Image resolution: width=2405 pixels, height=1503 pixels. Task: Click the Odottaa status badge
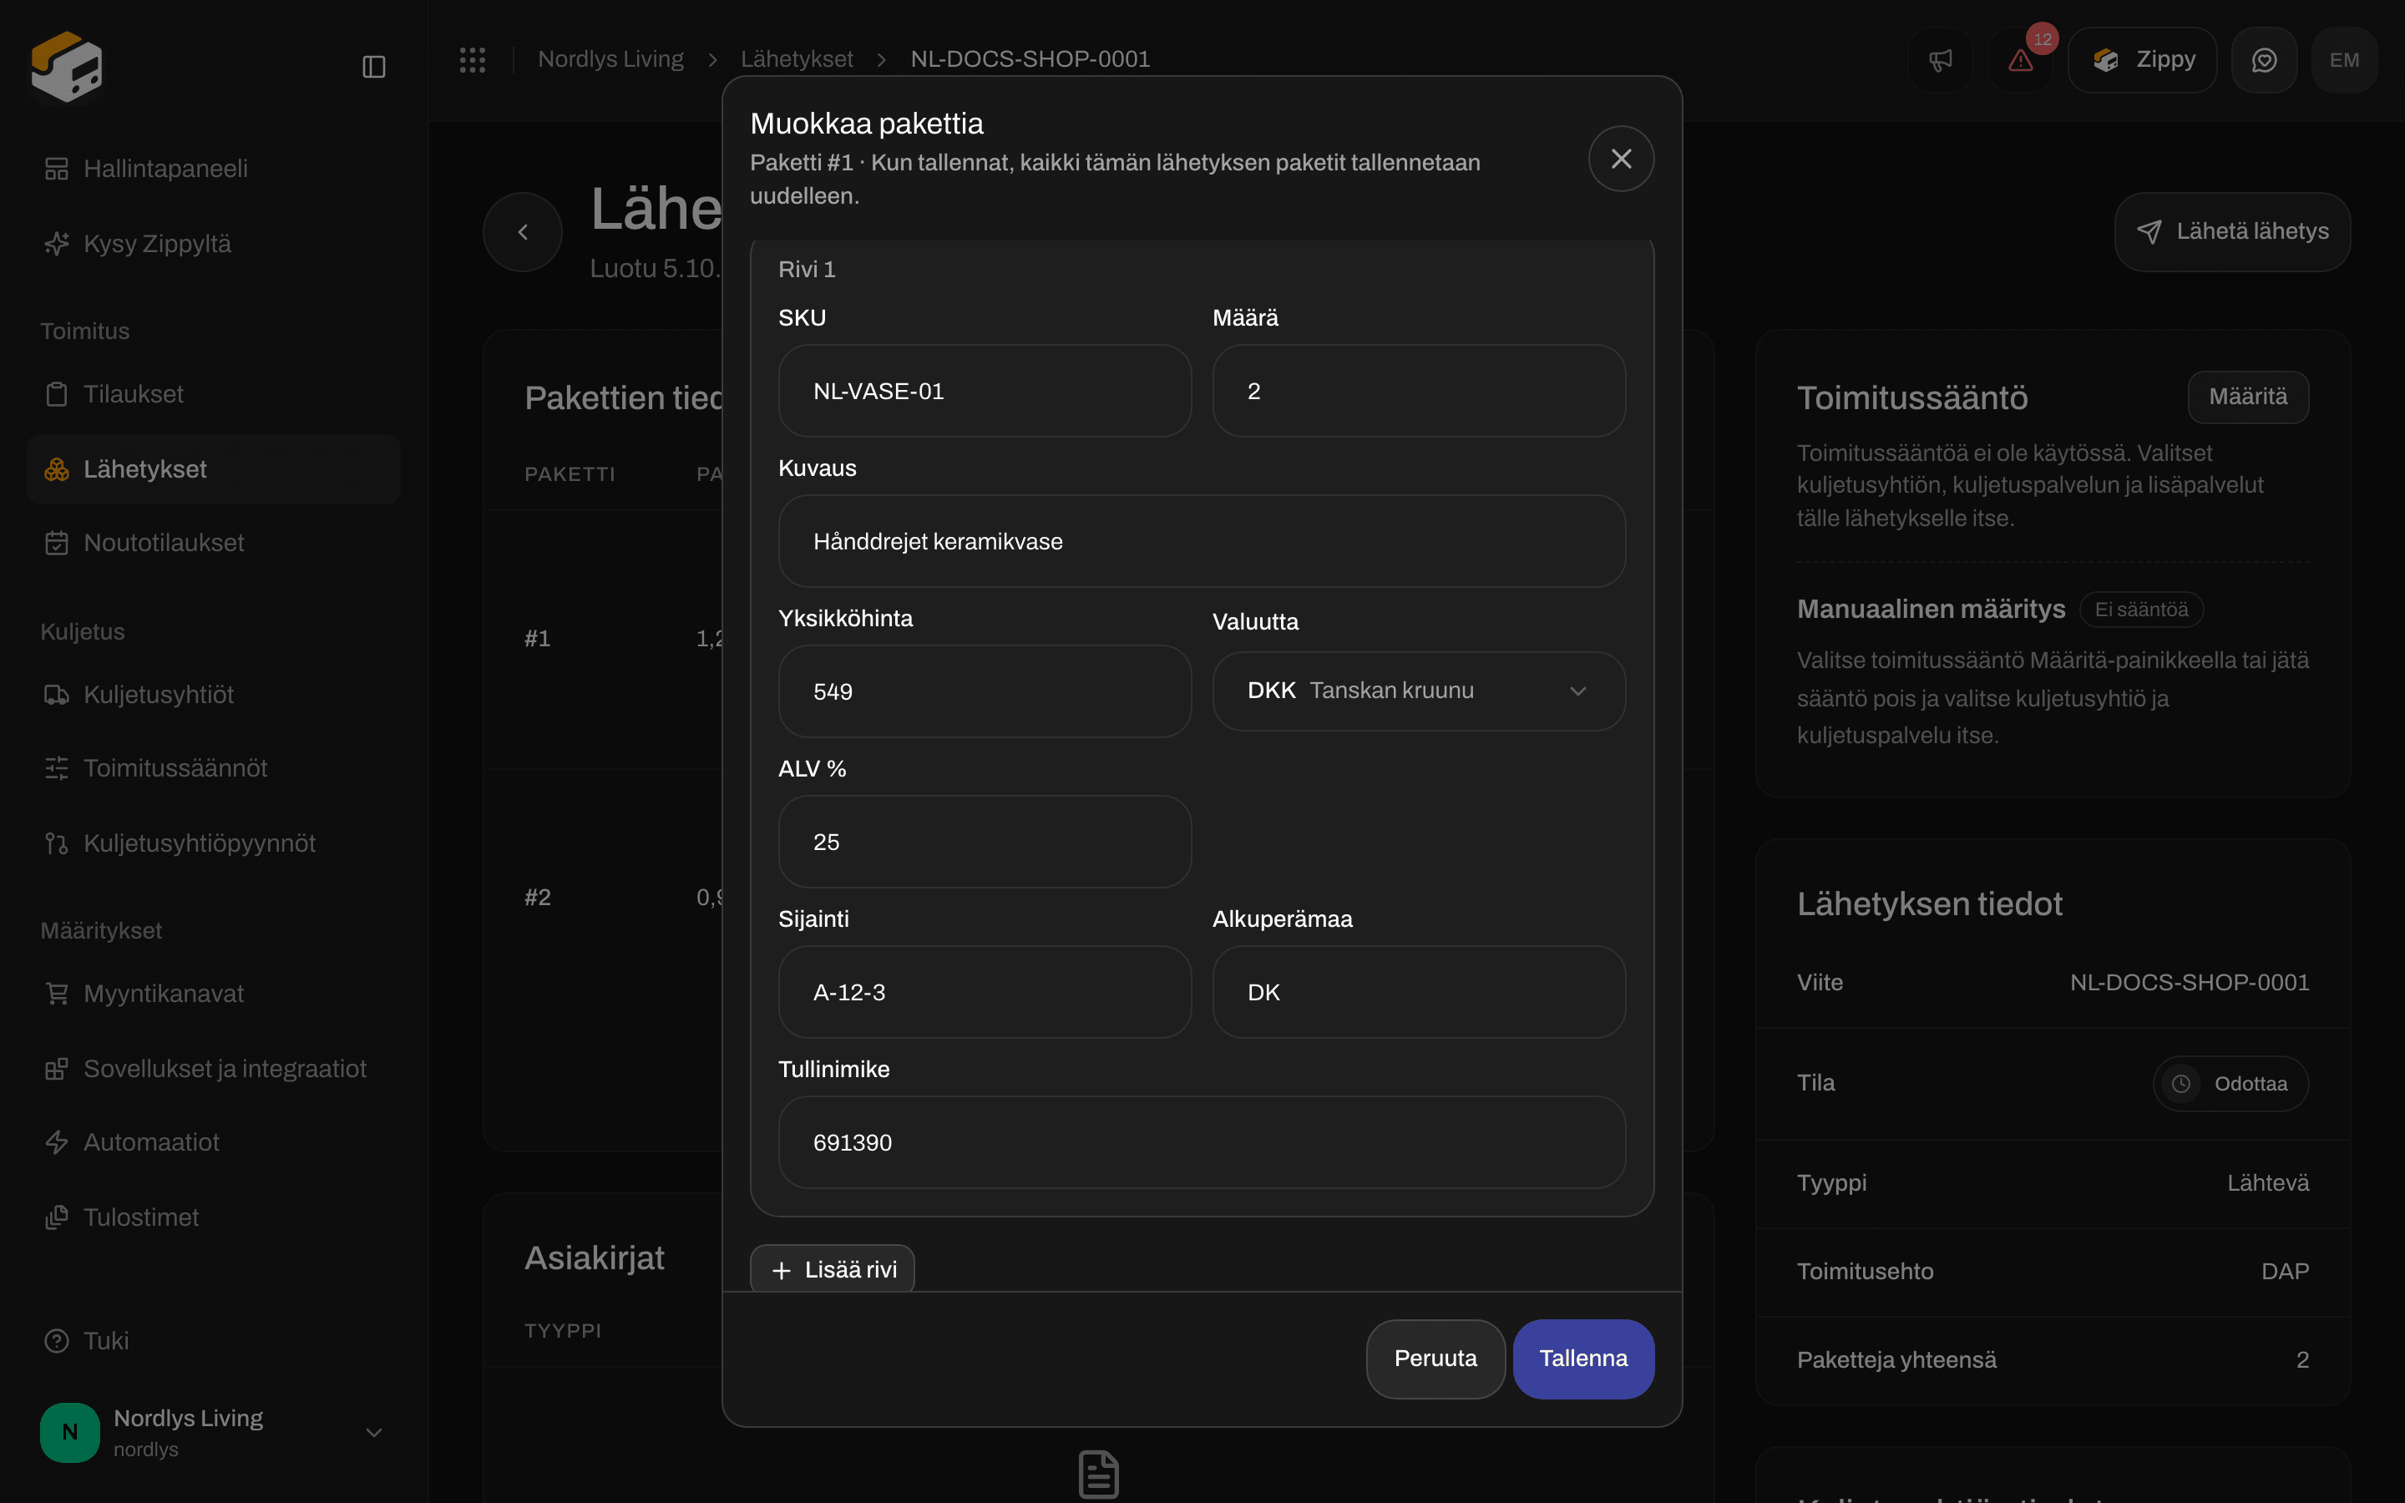coord(2230,1084)
